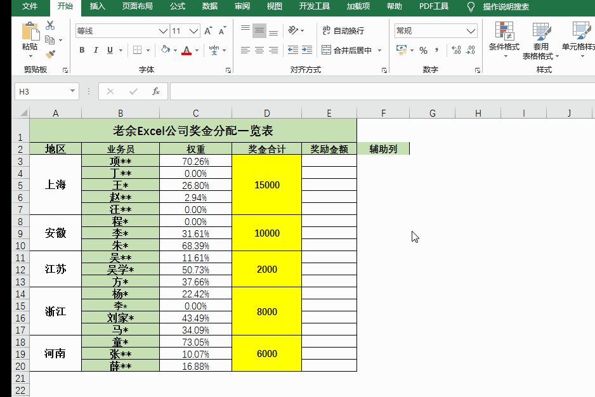This screenshot has height=397, width=595.
Task: Click the text orientation icon
Action: [293, 30]
